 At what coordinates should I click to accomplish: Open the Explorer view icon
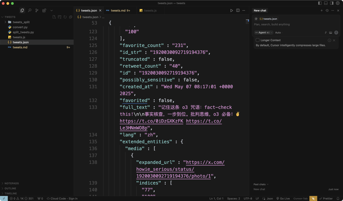coord(22,10)
